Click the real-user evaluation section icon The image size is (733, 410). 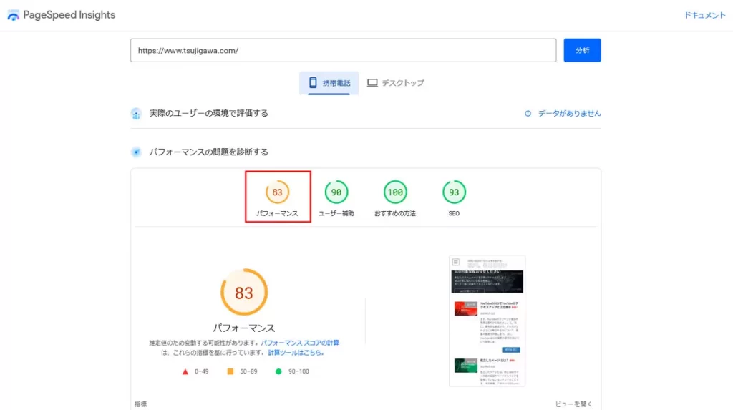pos(136,114)
